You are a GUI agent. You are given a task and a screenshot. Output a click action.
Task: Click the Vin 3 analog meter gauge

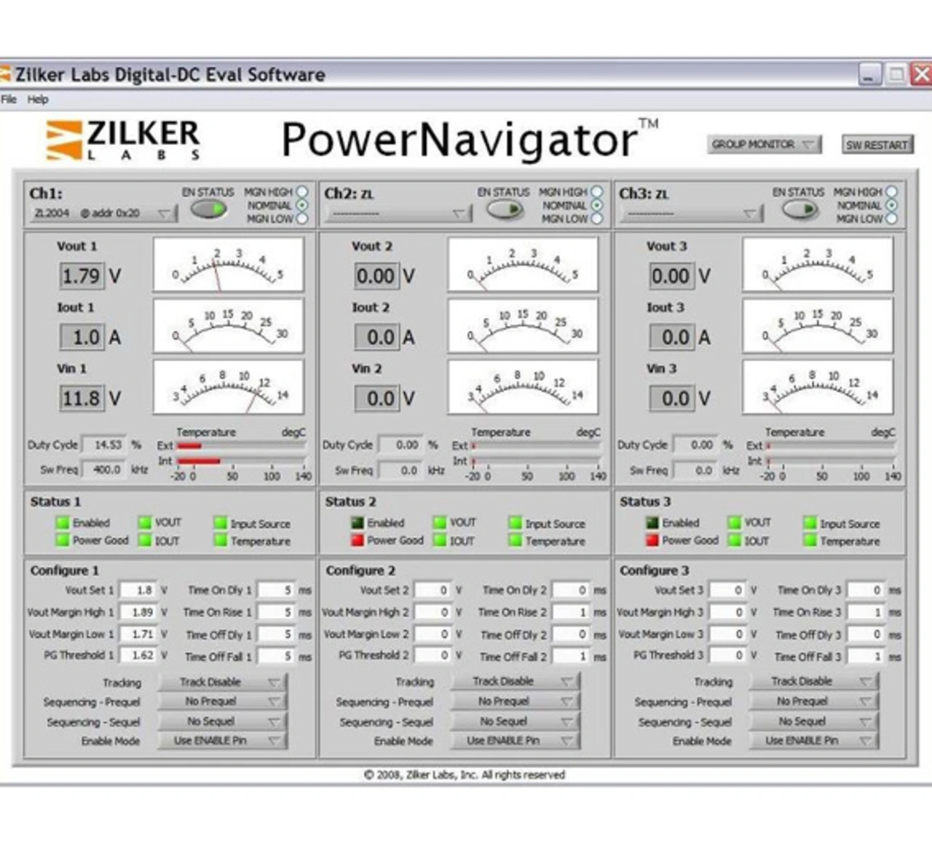pyautogui.click(x=818, y=387)
